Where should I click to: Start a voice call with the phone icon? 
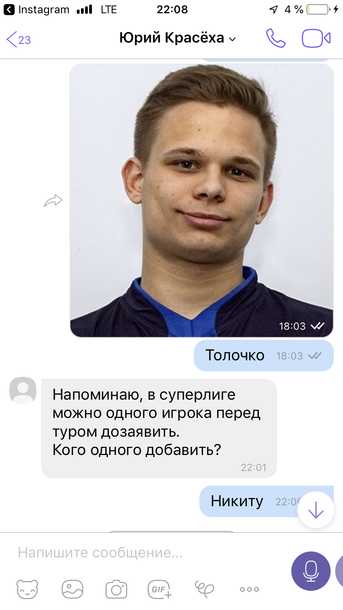(276, 38)
